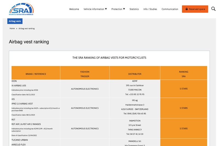The image size is (219, 146).
Task: Click AUTONOMOUS ELECTRONICS in the RST row
Action: point(85,128)
